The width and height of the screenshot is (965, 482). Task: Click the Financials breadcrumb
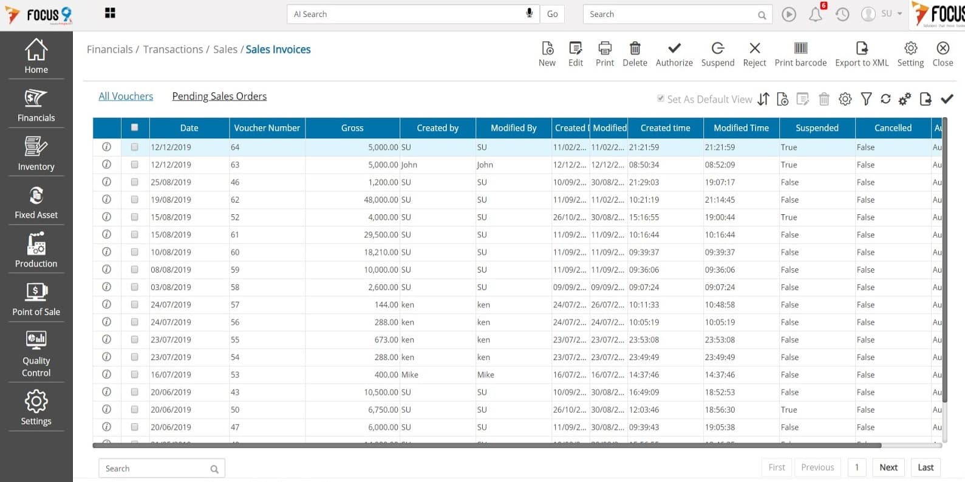(x=109, y=49)
